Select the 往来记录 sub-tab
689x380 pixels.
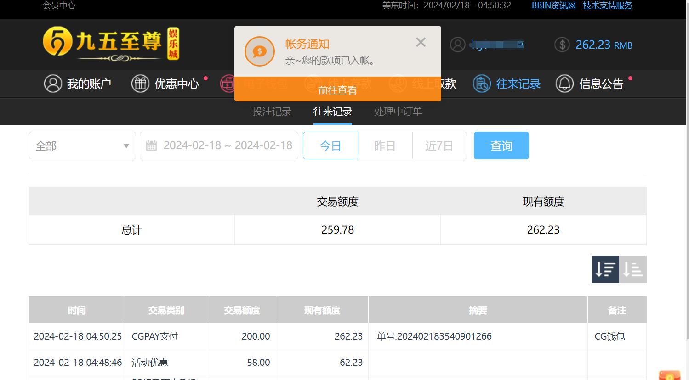(x=333, y=112)
